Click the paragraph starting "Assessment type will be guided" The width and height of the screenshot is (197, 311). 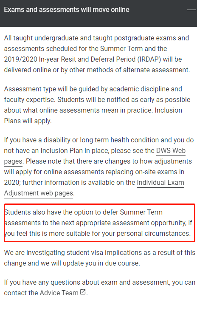coord(97,105)
